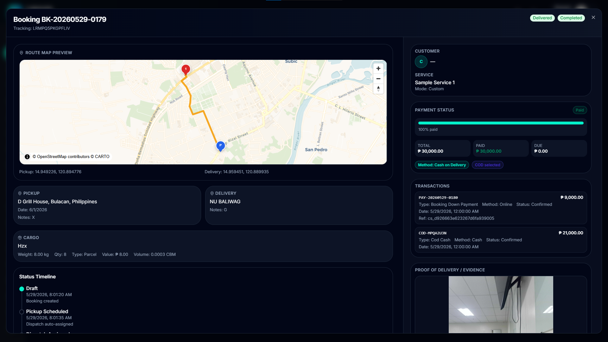Click the Cargo box icon
The image size is (608, 342).
click(20, 238)
